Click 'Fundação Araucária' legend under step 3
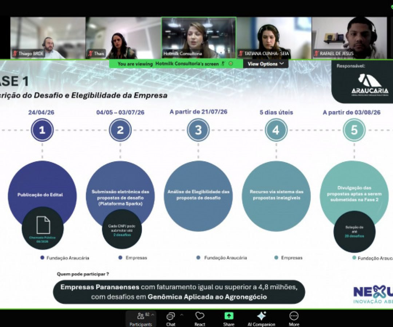This screenshot has width=393, height=327. [x=226, y=258]
